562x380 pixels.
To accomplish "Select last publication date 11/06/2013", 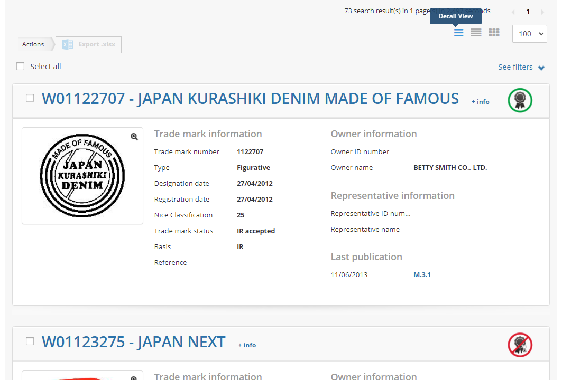I will [349, 275].
